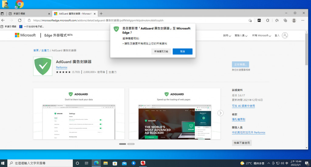
Task: Expand the 所有 Microsoft dropdown
Action: click(x=261, y=36)
